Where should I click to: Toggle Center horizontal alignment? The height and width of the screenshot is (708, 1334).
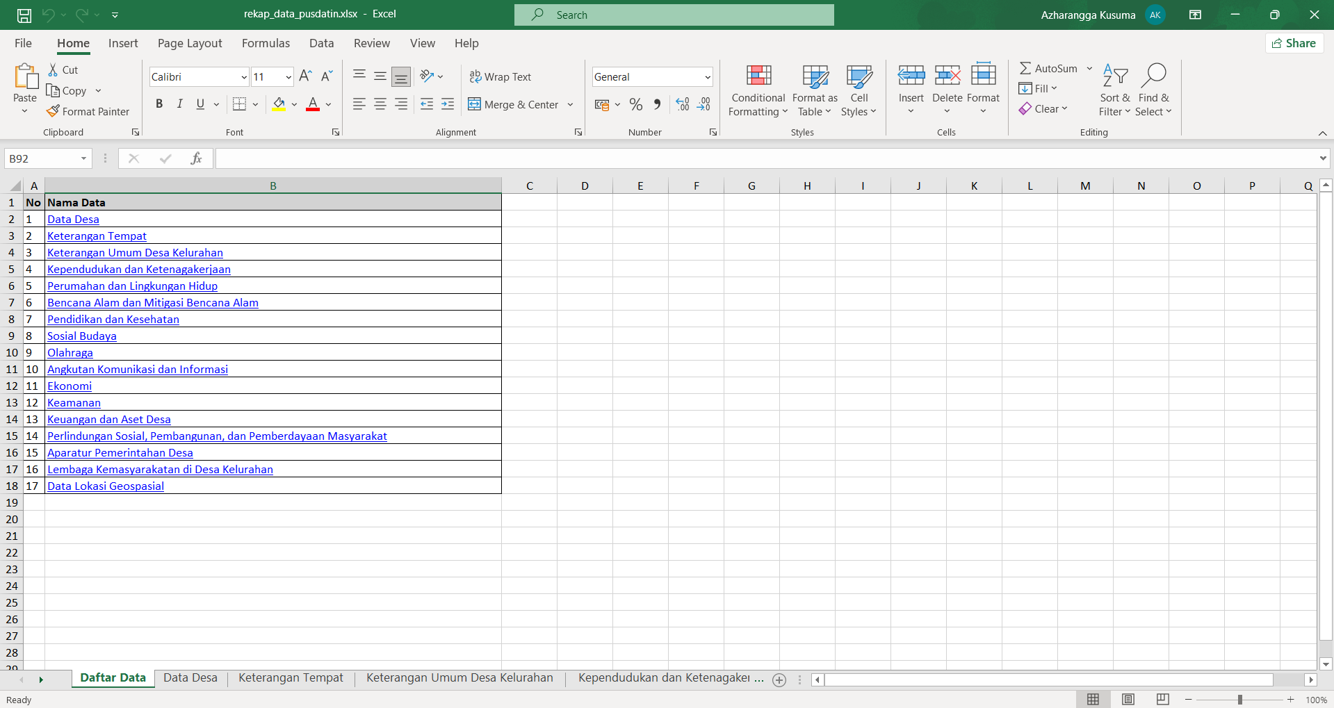click(380, 104)
